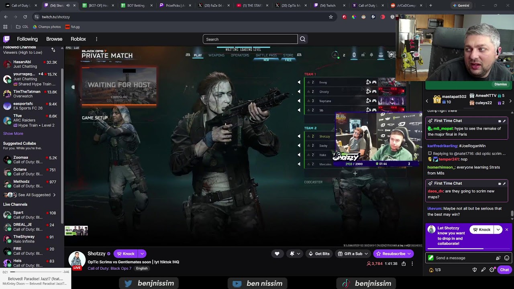The width and height of the screenshot is (514, 289).
Task: Reload the twitch.tv/shotzzy page
Action: click(x=25, y=17)
